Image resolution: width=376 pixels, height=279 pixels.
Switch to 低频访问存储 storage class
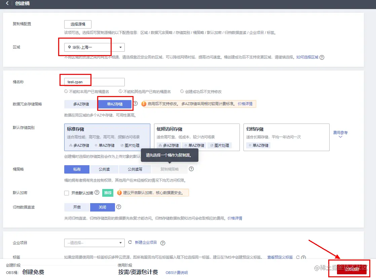(197, 134)
